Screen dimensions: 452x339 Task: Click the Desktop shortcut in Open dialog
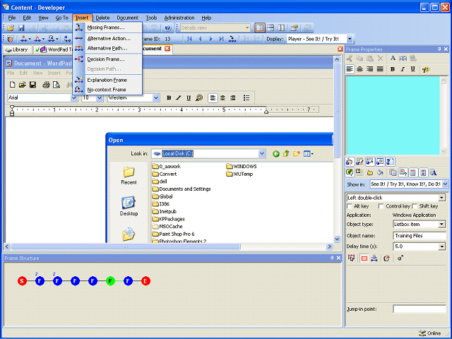(x=129, y=206)
